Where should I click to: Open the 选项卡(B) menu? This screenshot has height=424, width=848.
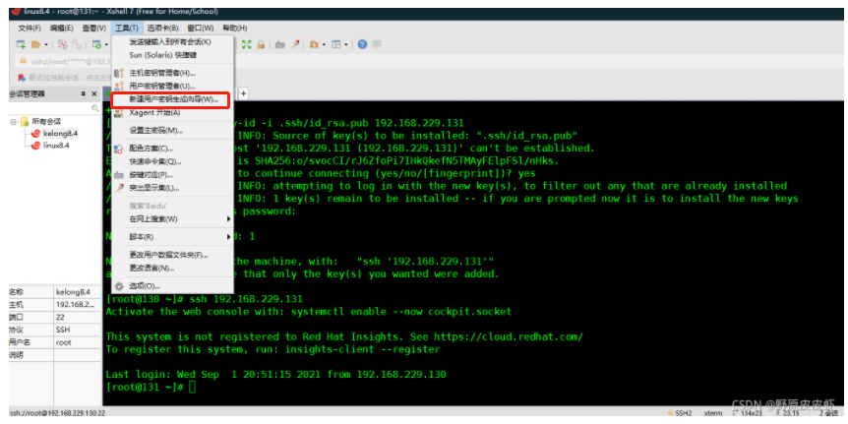[162, 29]
